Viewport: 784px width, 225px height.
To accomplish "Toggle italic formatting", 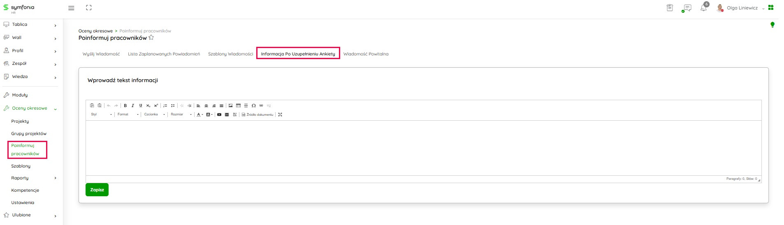I will [133, 106].
